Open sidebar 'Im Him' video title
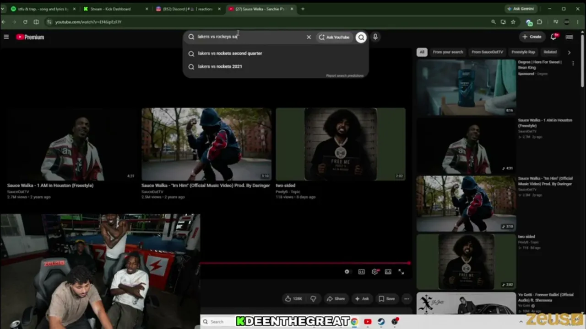The width and height of the screenshot is (586, 329). [x=545, y=181]
